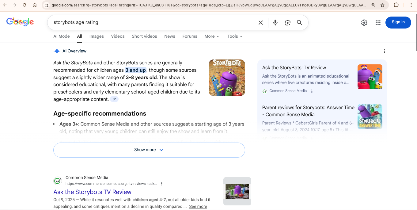This screenshot has height=210, width=417.
Task: Expand AI Overview with Show more
Action: point(149,150)
